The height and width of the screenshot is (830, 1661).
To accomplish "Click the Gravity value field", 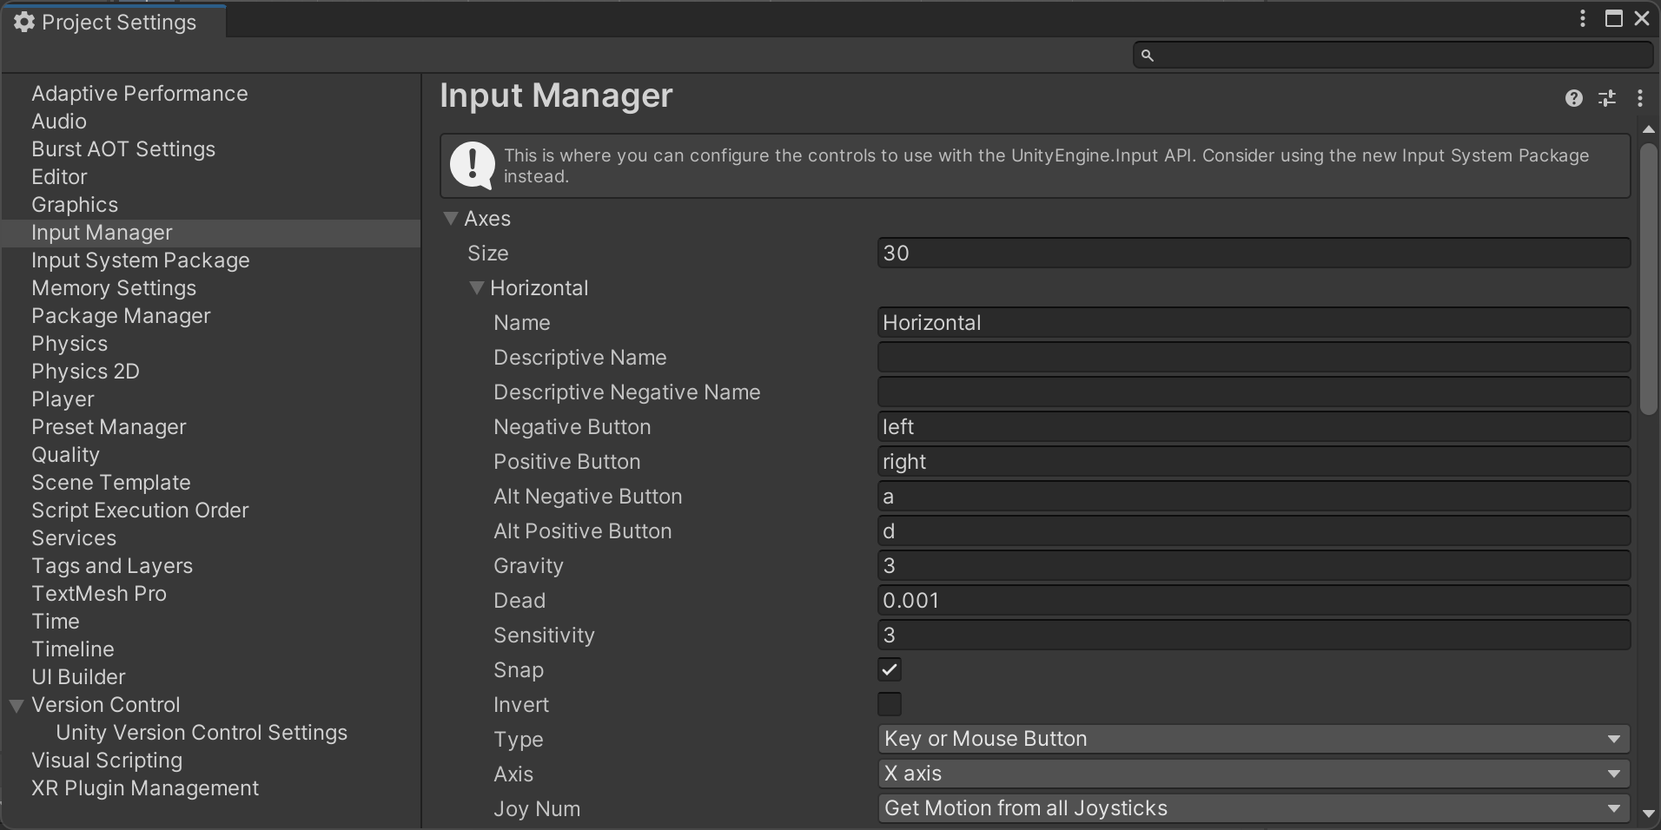I will [1254, 566].
